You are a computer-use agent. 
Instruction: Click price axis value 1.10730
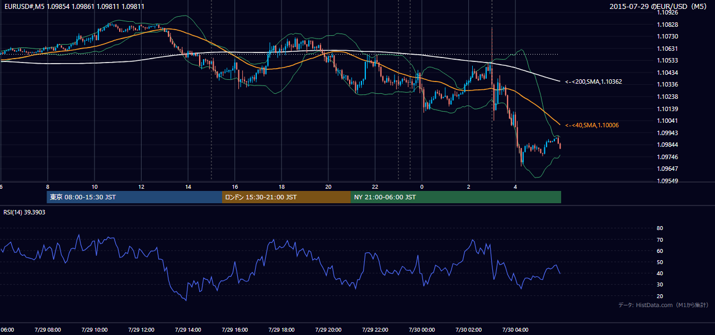coord(667,36)
